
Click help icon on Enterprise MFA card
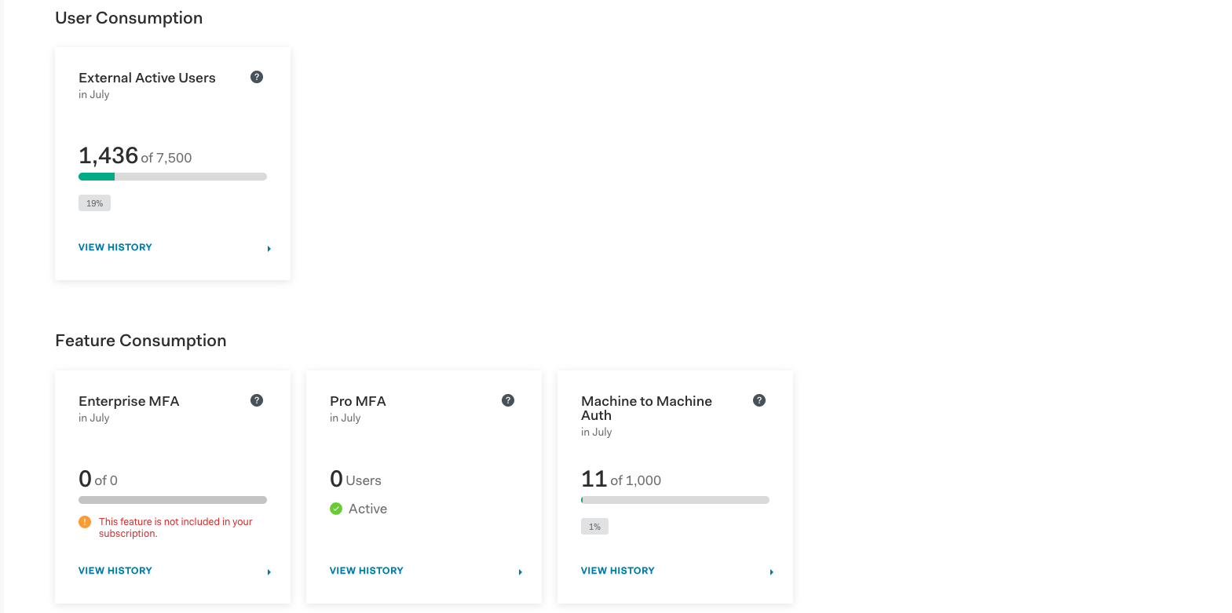257,400
